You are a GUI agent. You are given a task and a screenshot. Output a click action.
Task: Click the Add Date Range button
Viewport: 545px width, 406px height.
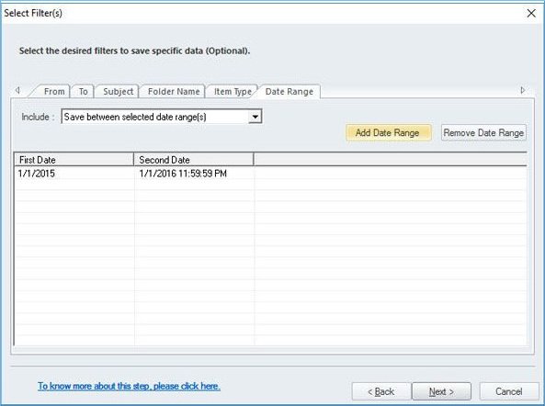388,132
